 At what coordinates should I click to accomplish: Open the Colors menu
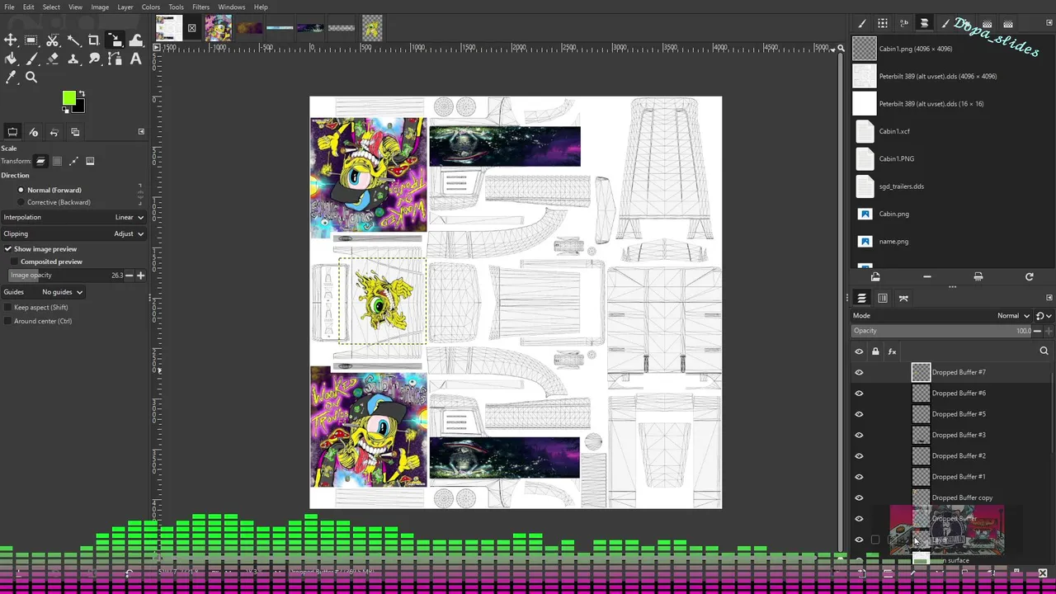click(x=150, y=7)
